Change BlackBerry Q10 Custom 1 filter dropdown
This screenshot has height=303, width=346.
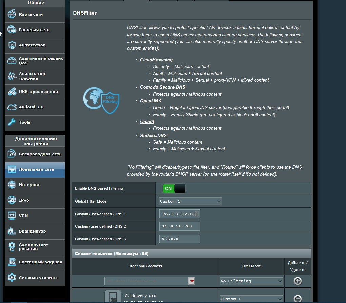(x=251, y=299)
